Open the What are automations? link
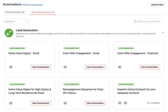Viewport: 168px width, 112px height. [x=33, y=5]
